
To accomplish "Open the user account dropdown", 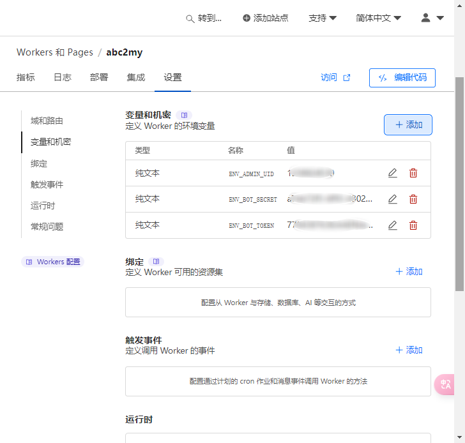I will pyautogui.click(x=432, y=19).
